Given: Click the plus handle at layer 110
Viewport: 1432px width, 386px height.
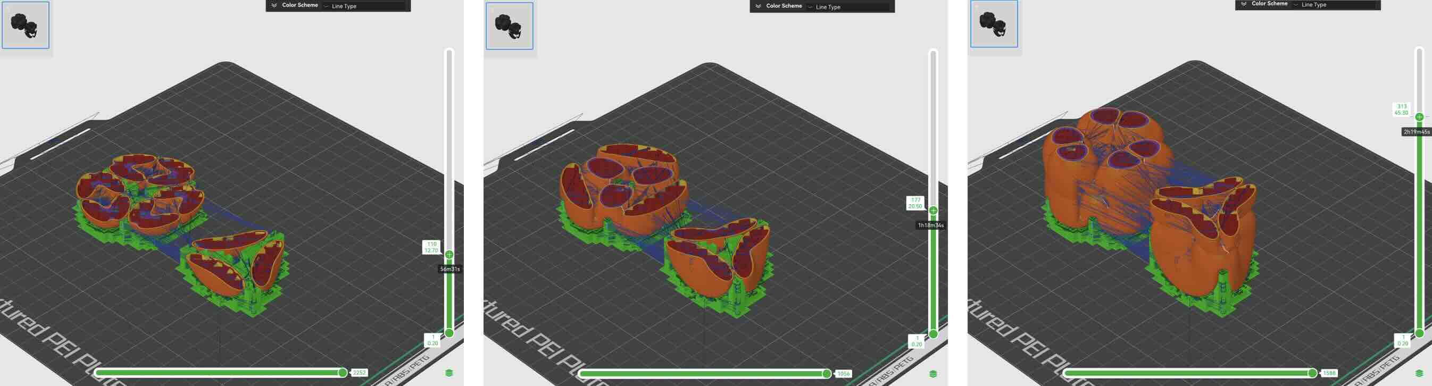Looking at the screenshot, I should tap(449, 254).
